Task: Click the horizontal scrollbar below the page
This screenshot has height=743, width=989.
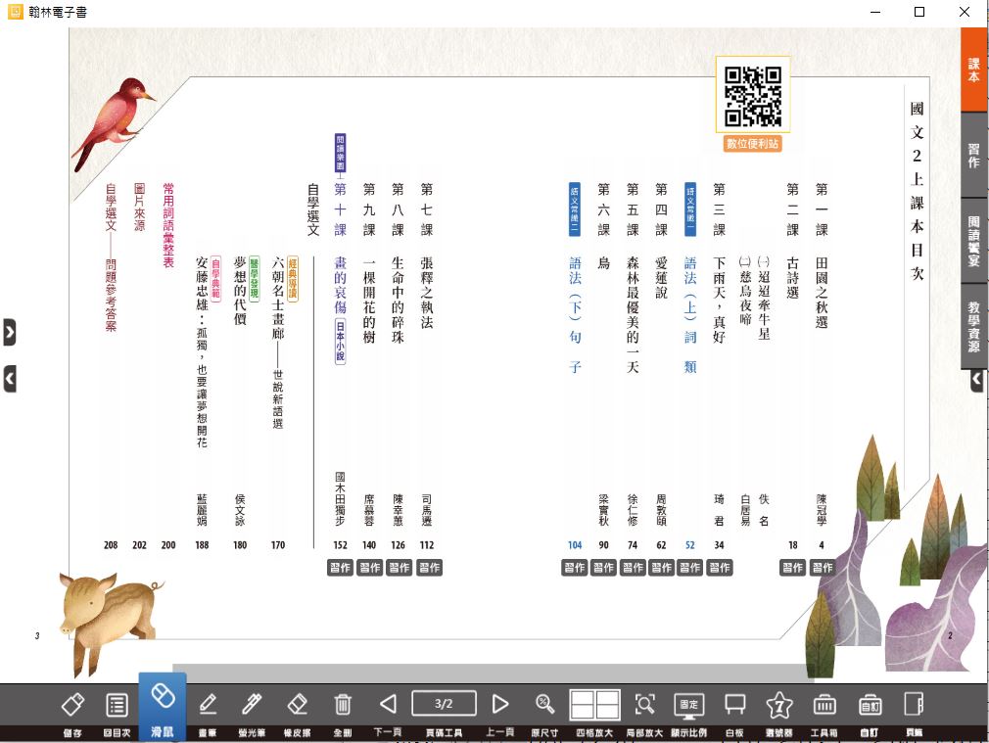Action: (x=492, y=672)
